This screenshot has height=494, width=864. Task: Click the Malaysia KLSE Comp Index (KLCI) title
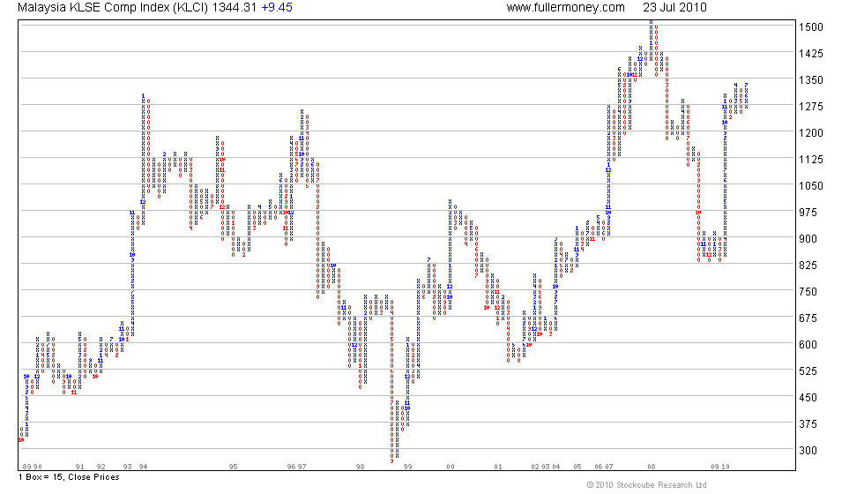(113, 8)
